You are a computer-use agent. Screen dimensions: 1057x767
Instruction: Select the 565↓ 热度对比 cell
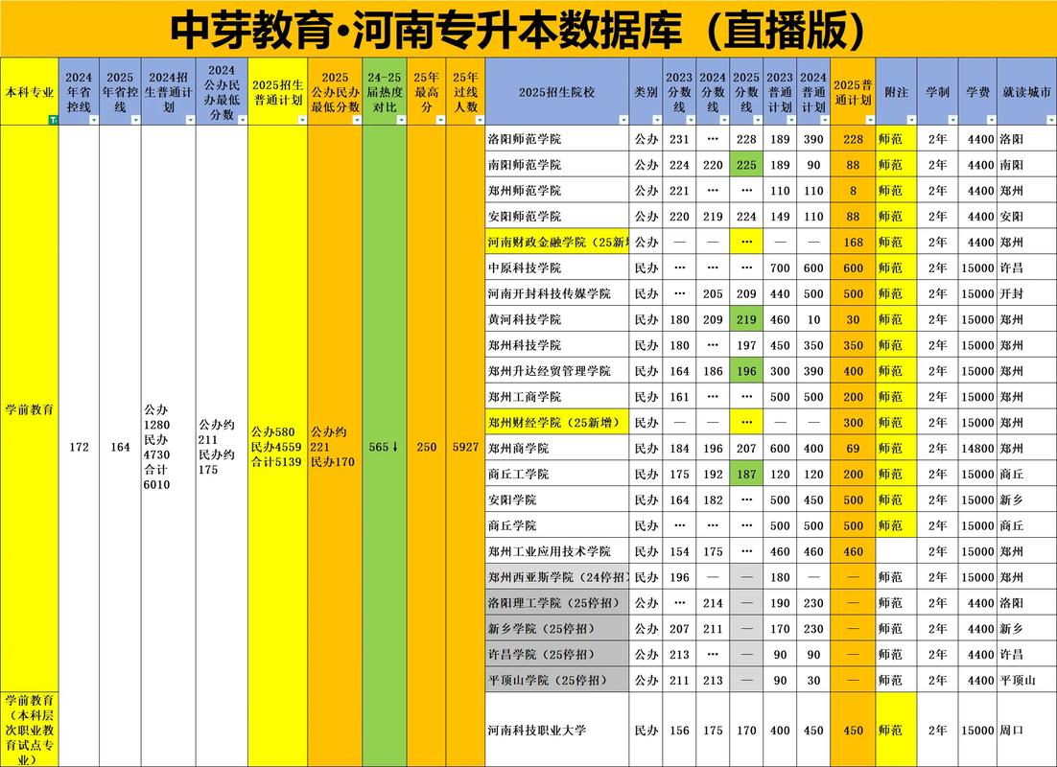point(384,445)
